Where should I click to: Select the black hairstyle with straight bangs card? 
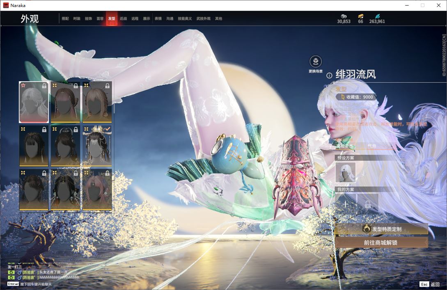(34, 146)
